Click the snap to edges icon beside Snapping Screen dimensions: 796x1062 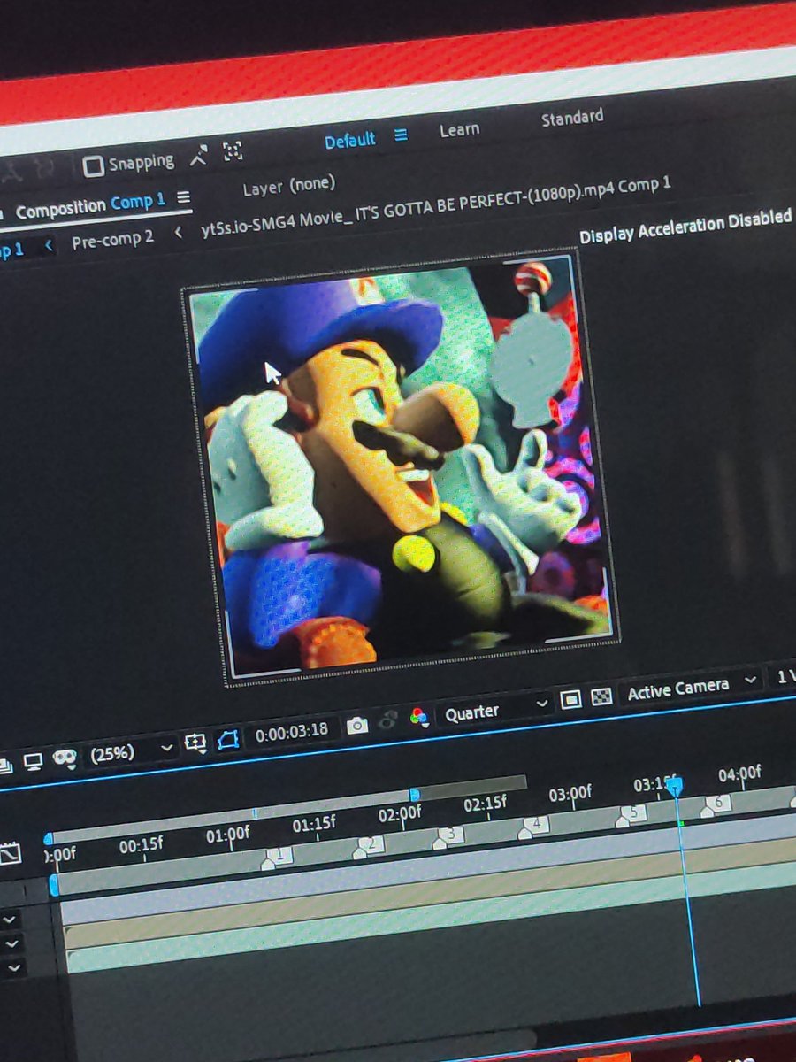coord(200,156)
